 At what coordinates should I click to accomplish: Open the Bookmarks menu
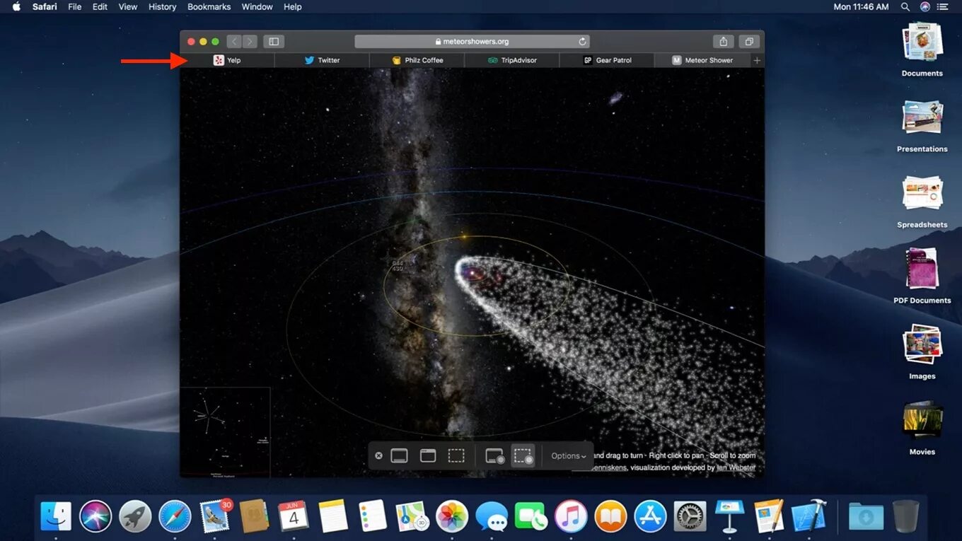(x=209, y=6)
